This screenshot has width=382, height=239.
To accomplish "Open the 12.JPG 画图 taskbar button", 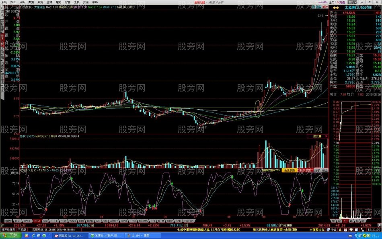I will click(x=143, y=236).
